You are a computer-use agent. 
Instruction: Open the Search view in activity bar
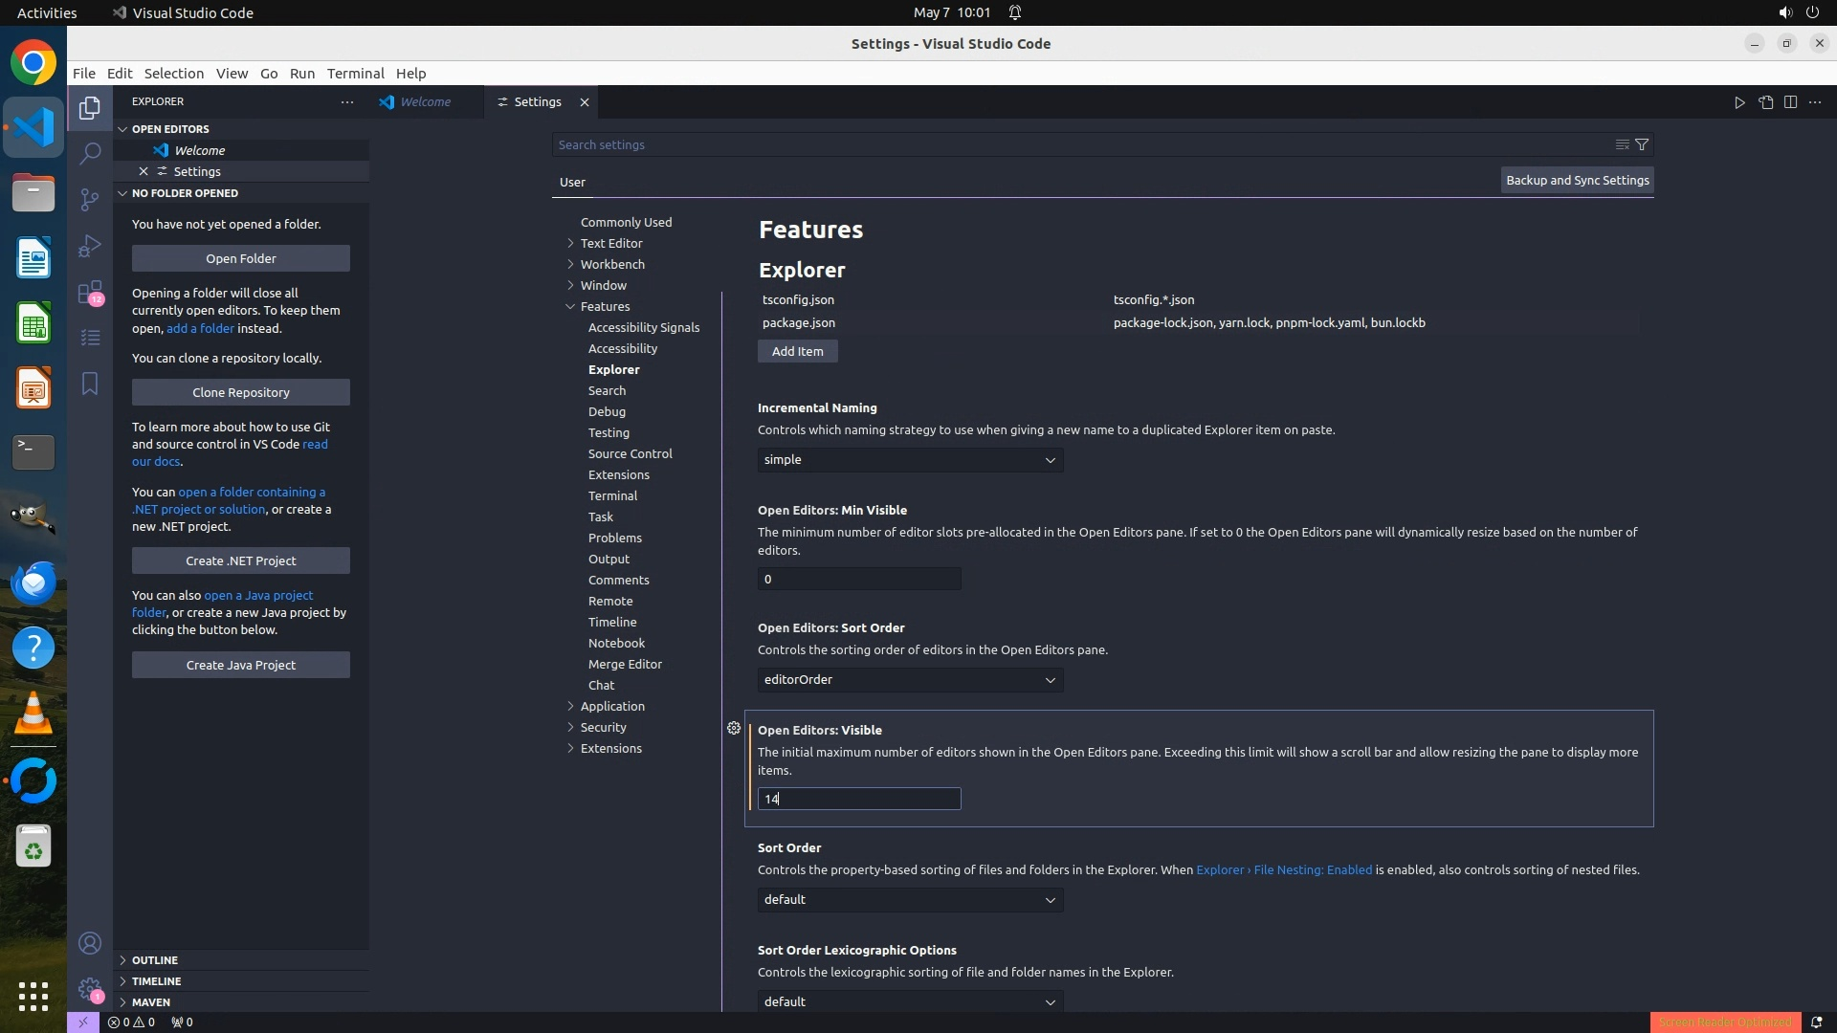89,153
